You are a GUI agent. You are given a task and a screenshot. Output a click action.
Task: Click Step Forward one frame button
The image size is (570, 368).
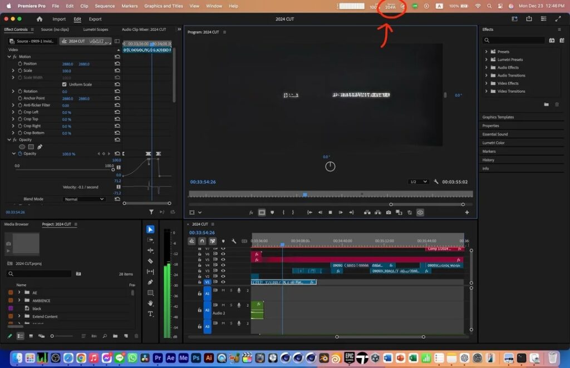click(341, 212)
